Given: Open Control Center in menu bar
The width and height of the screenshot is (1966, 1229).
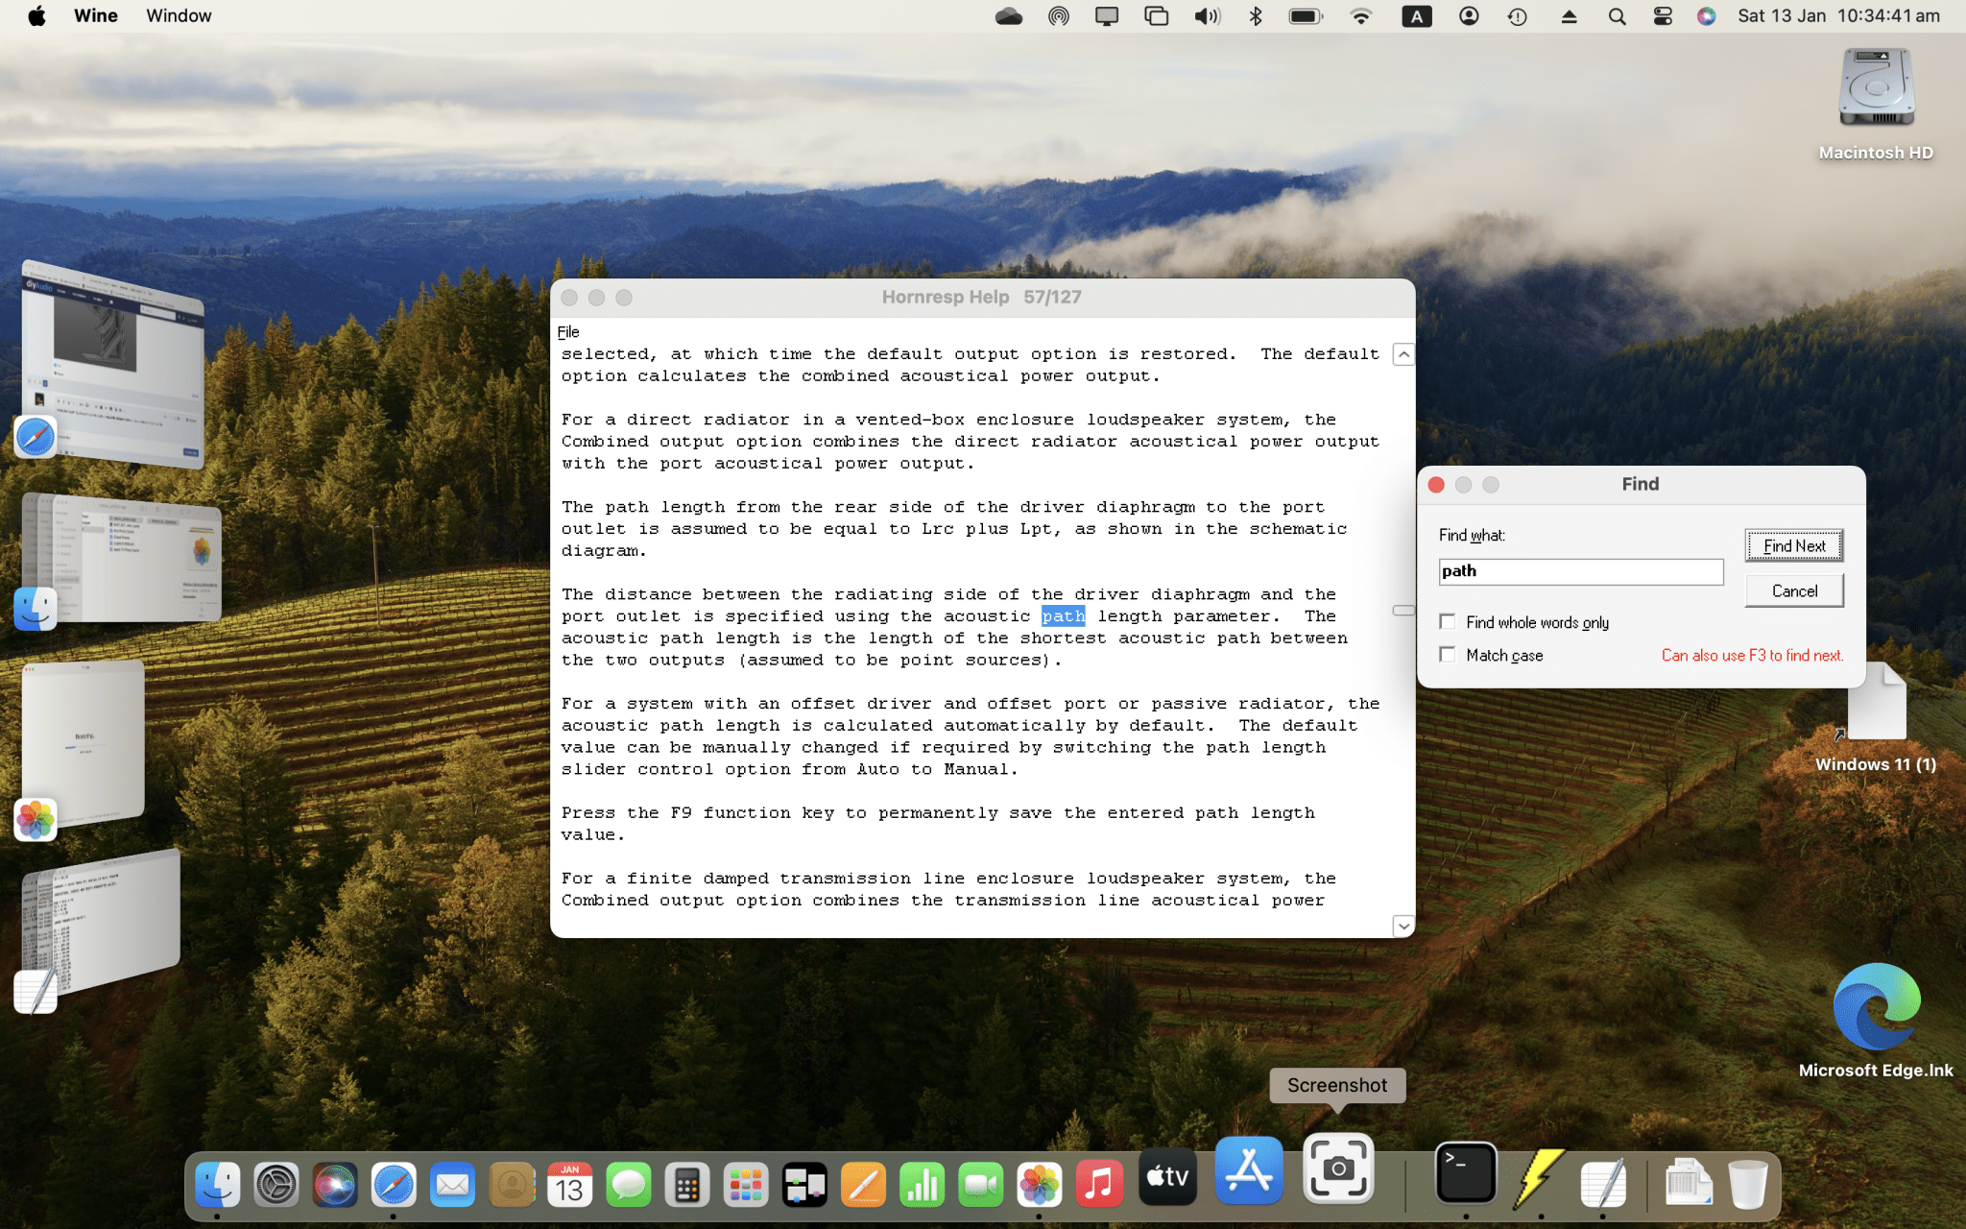Looking at the screenshot, I should [1663, 16].
